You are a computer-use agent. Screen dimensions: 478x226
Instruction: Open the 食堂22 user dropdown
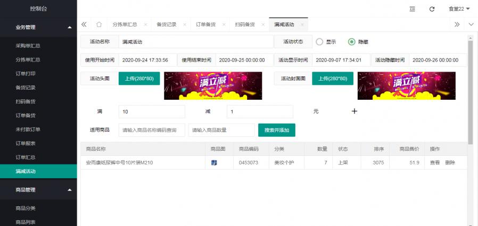(x=459, y=9)
